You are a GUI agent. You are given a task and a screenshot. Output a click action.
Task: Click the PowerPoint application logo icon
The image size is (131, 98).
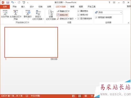coord(3,2)
